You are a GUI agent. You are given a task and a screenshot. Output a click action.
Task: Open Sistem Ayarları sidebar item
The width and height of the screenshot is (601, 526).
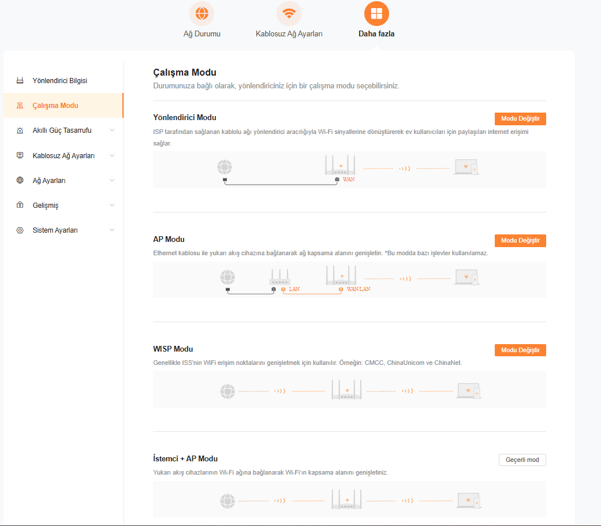(64, 230)
